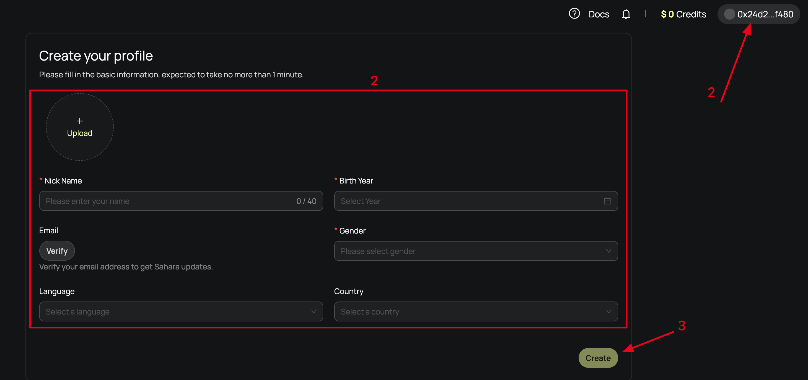Open the Select a country dropdown
Viewport: 808px width, 380px height.
(476, 311)
